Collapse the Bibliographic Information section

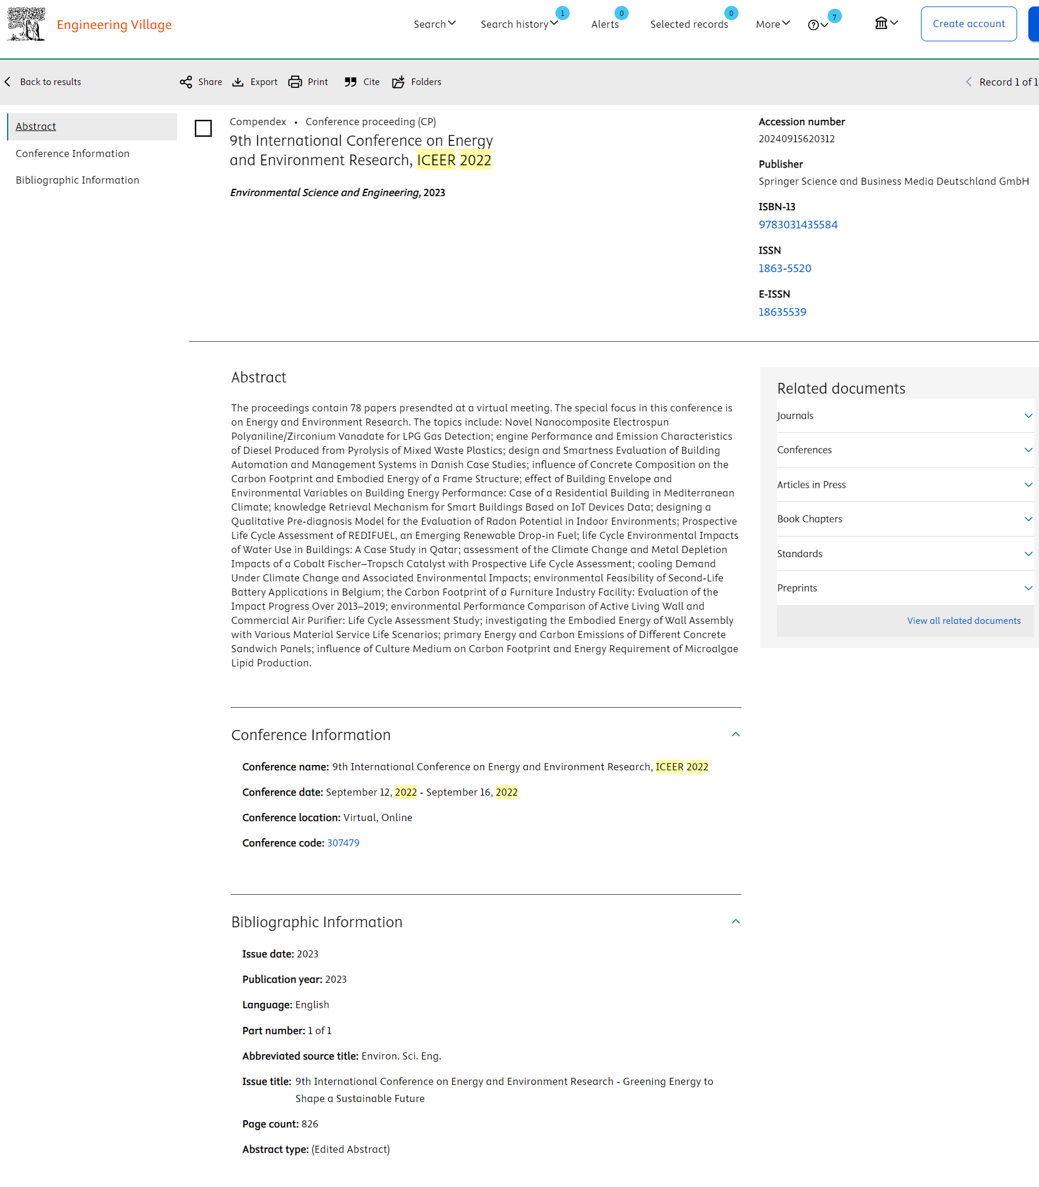pos(736,921)
